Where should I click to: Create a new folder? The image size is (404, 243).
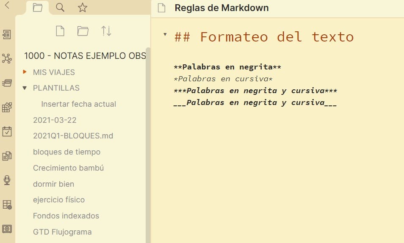coord(83,31)
